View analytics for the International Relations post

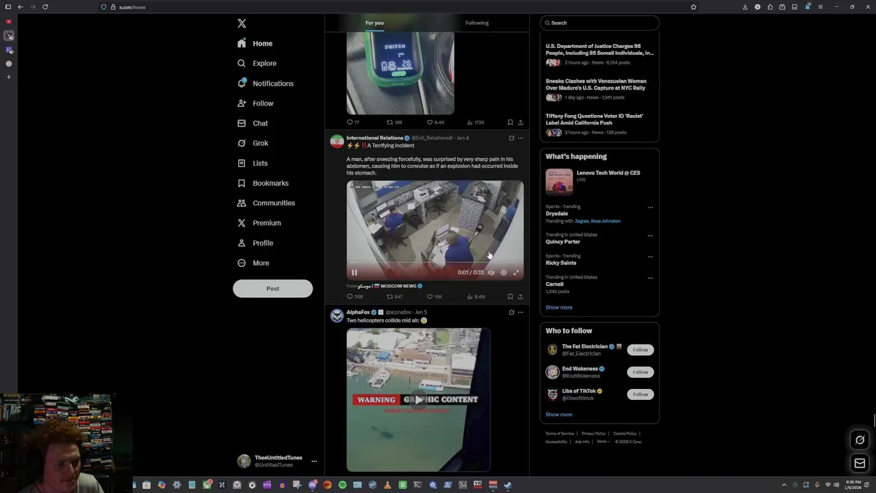click(x=476, y=296)
